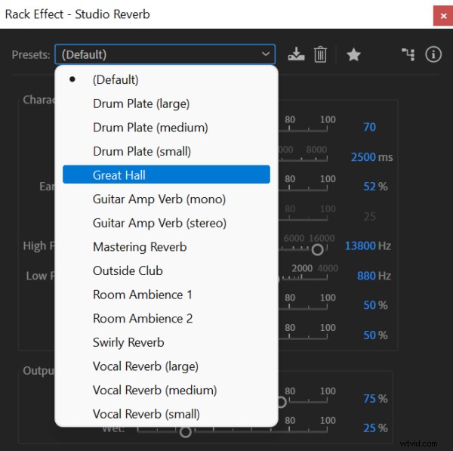Select Drum Plate (large) preset

point(166,103)
